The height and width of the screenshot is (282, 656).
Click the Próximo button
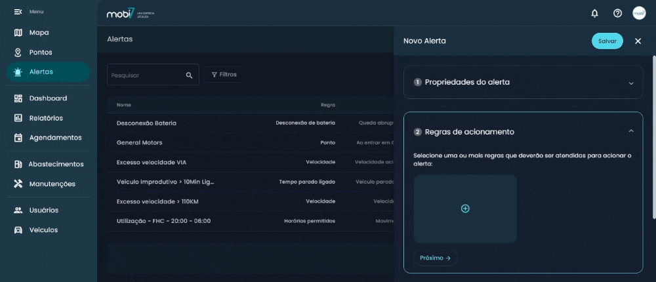tap(435, 258)
